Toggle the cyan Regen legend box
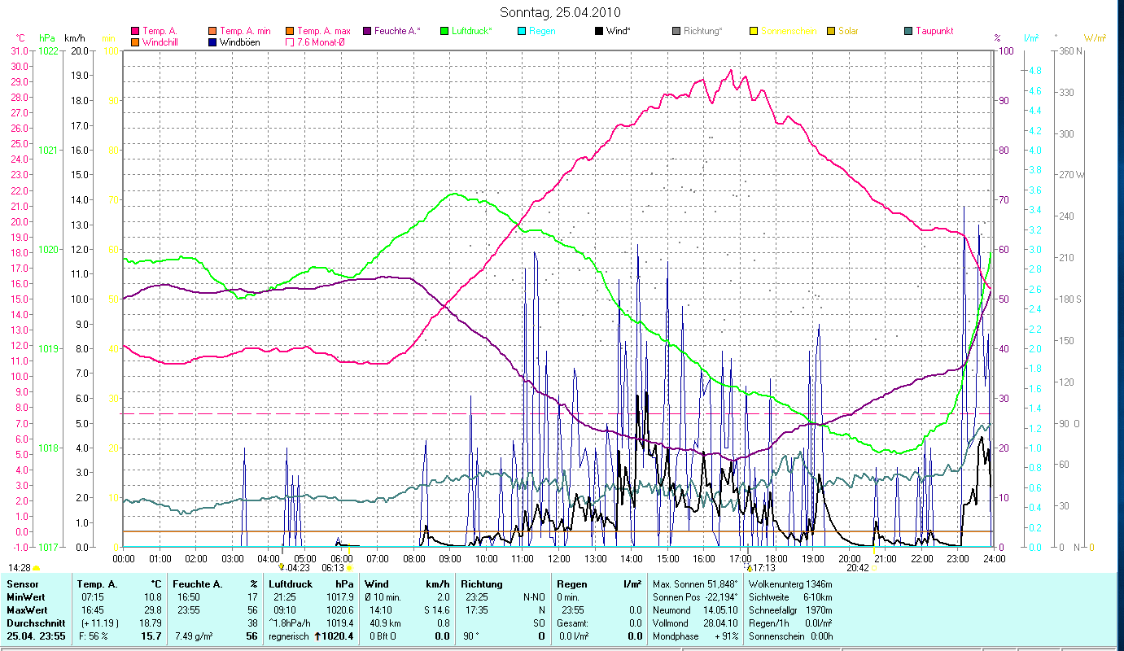The image size is (1124, 651). (x=522, y=31)
